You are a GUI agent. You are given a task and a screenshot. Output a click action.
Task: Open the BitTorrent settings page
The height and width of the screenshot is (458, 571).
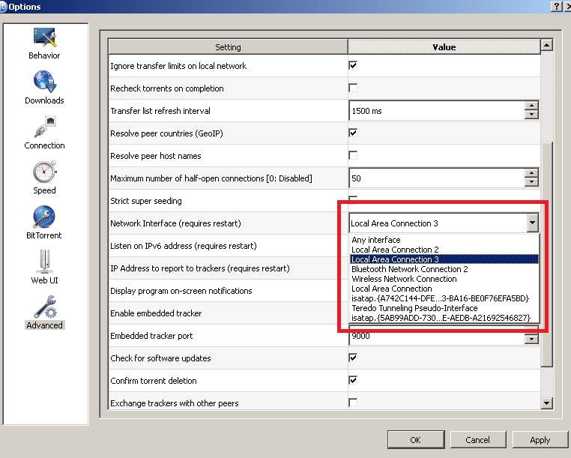tap(44, 223)
